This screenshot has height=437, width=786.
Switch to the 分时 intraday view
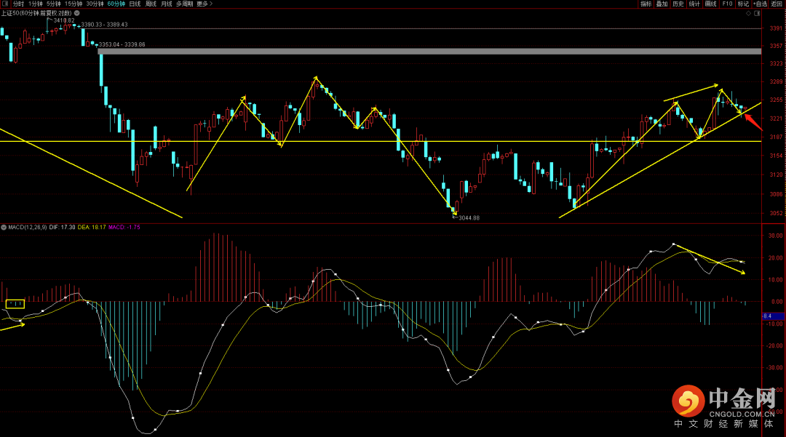18,4
